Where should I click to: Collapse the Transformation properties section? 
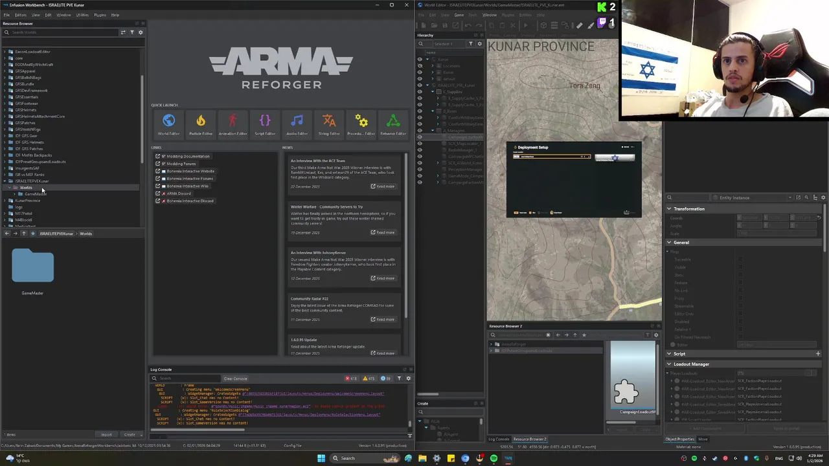(x=669, y=209)
